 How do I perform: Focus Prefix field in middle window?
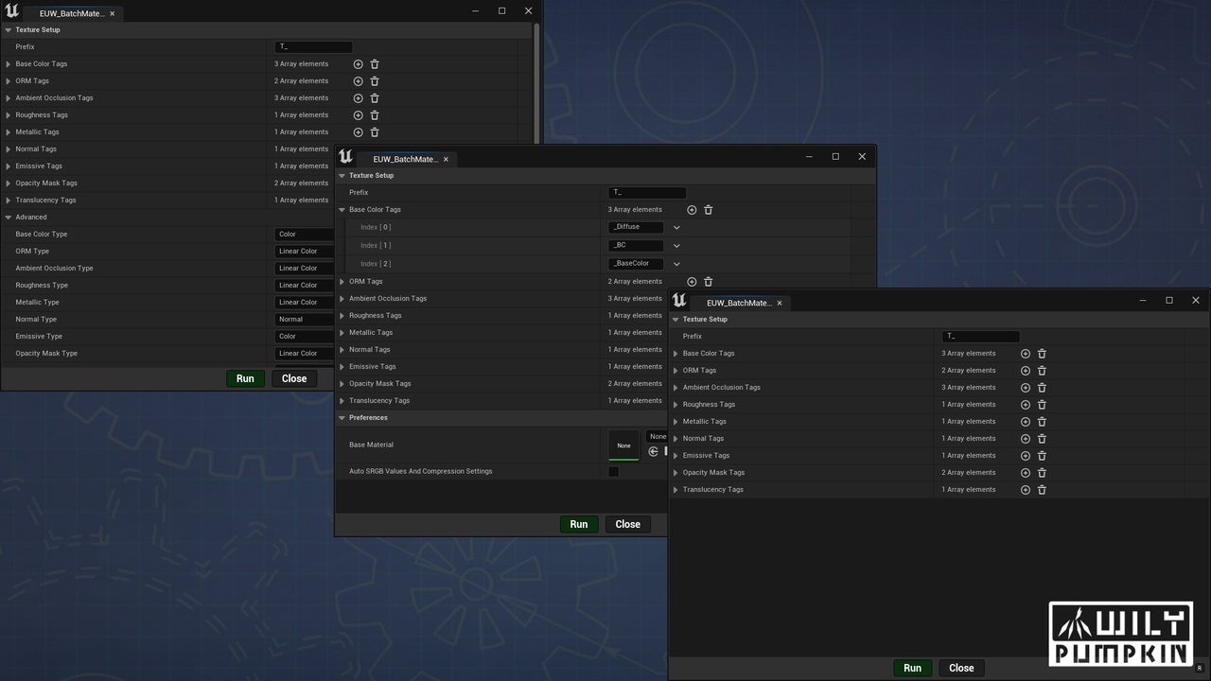647,193
